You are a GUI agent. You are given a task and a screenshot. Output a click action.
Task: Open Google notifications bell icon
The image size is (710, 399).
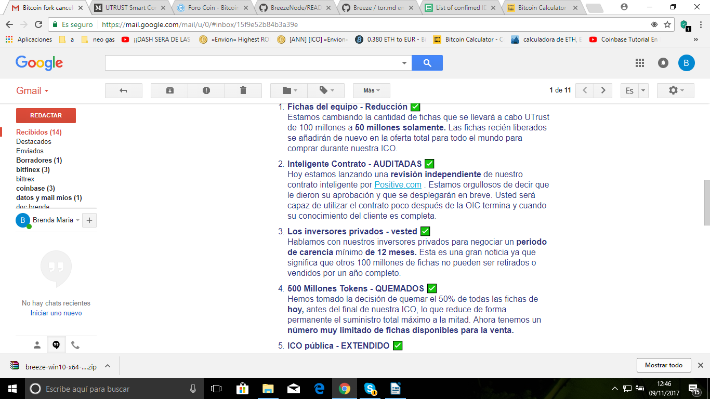(663, 63)
